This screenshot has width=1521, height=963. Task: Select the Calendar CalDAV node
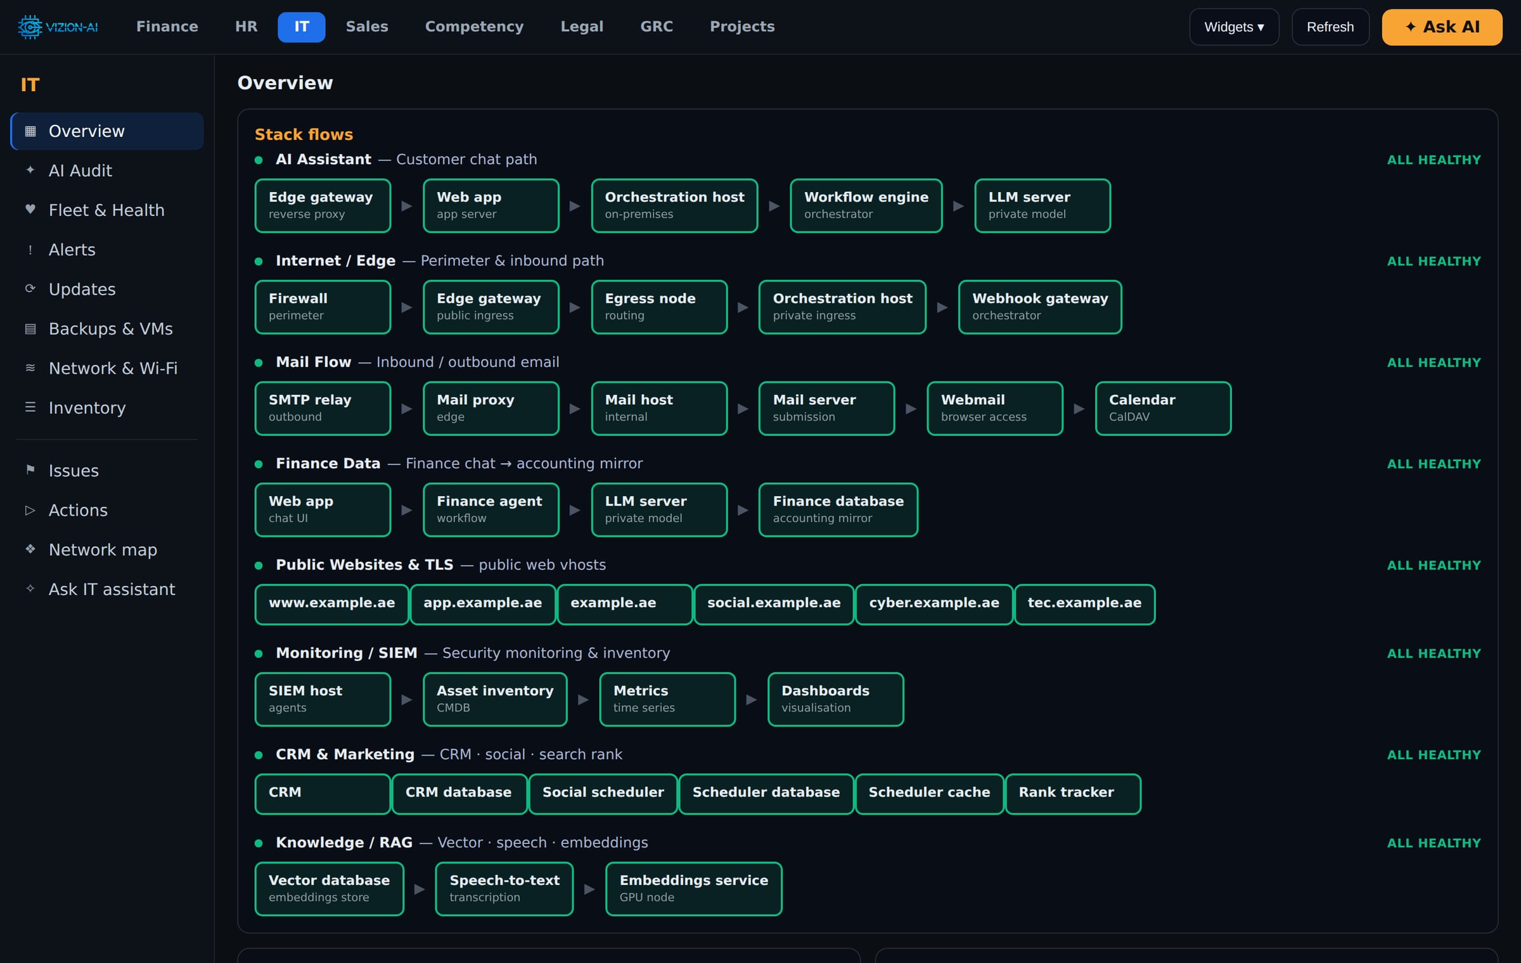[1163, 408]
